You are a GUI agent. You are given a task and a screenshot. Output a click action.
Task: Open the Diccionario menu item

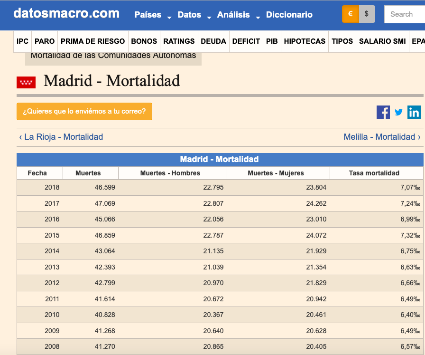(289, 15)
